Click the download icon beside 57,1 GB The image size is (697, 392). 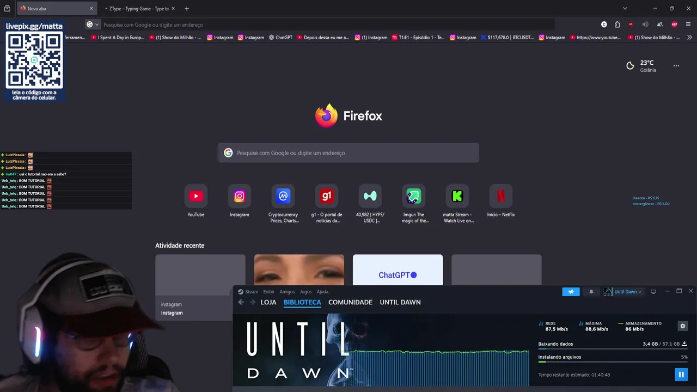(x=684, y=344)
